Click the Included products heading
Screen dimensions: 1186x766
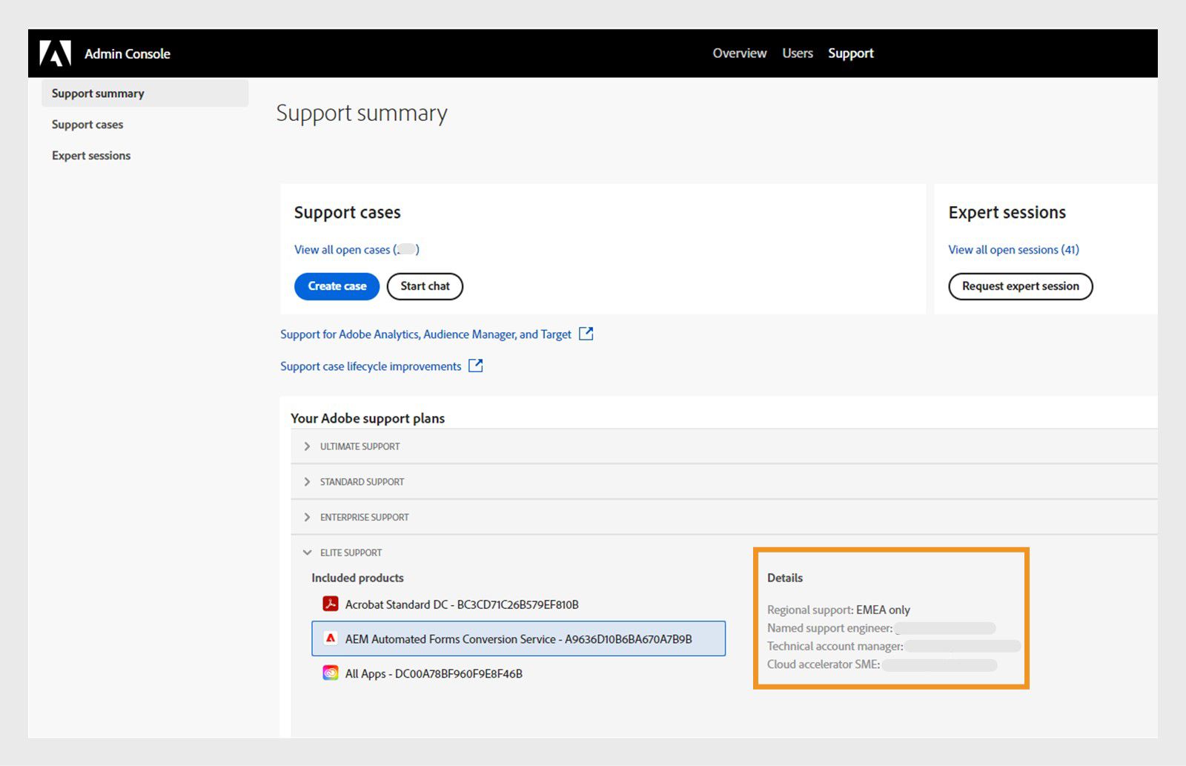coord(357,578)
